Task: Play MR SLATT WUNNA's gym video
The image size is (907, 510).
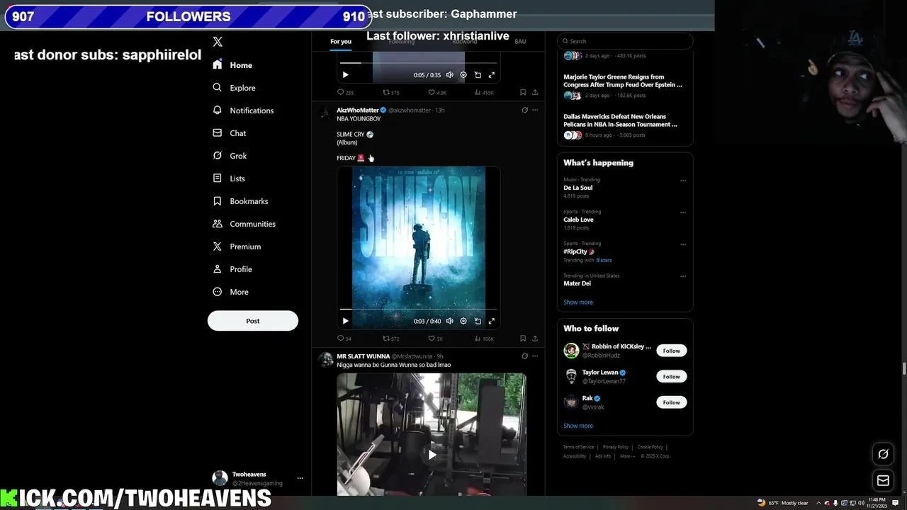Action: [x=432, y=455]
